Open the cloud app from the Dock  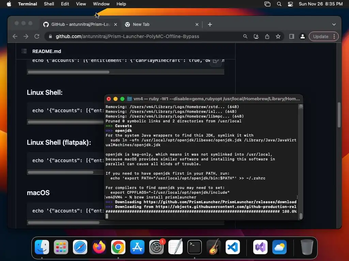click(279, 247)
